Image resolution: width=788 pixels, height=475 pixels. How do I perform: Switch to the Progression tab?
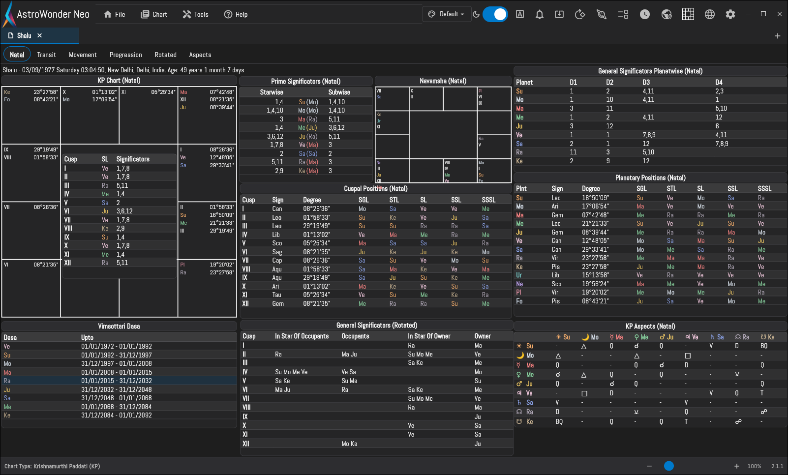click(126, 55)
